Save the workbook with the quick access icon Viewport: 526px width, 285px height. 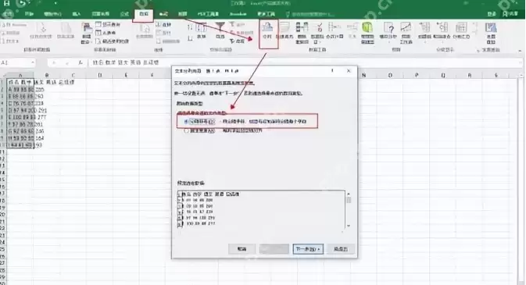tap(6, 3)
